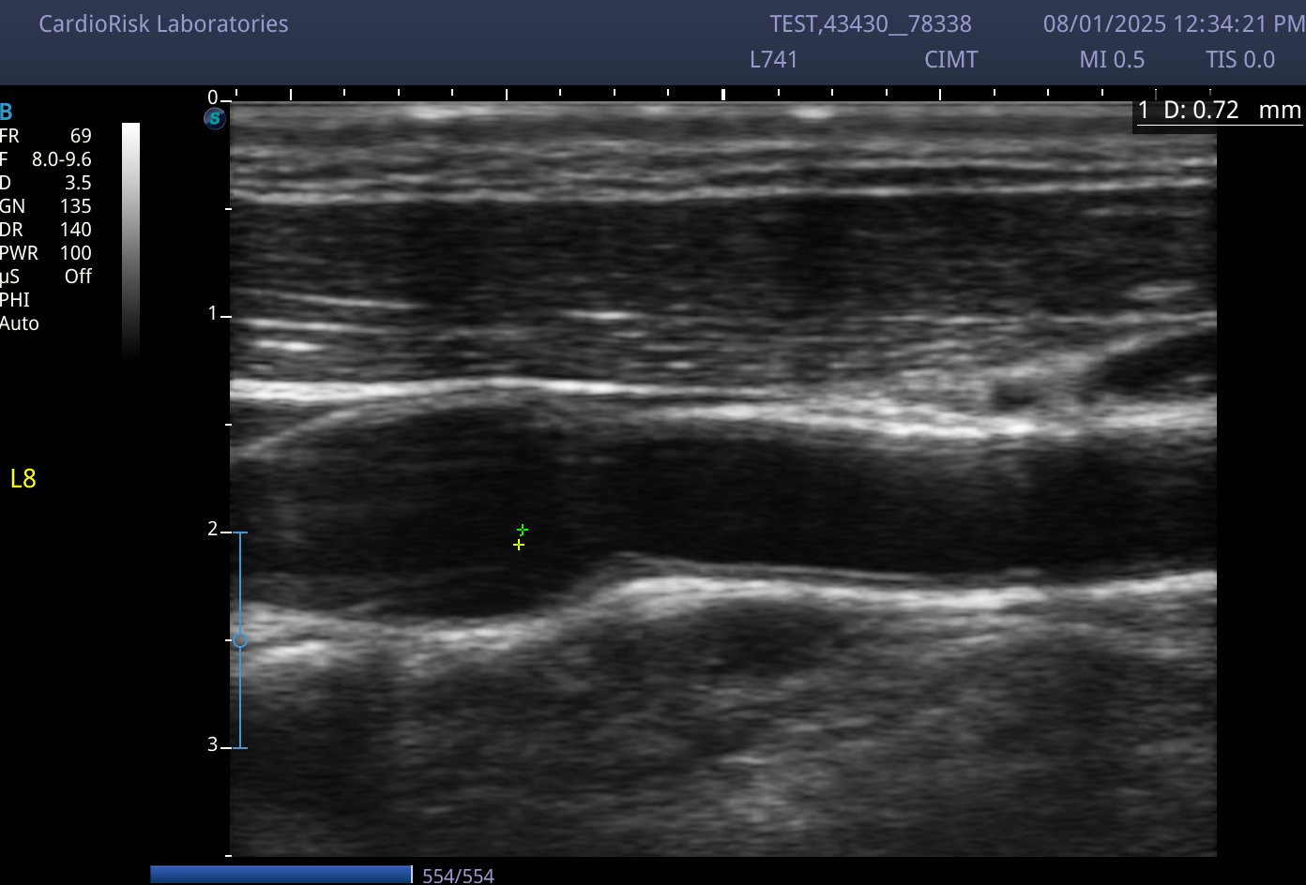Screen dimensions: 1306x885
Task: Select the yellow caliper cross marker
Action: tap(519, 545)
